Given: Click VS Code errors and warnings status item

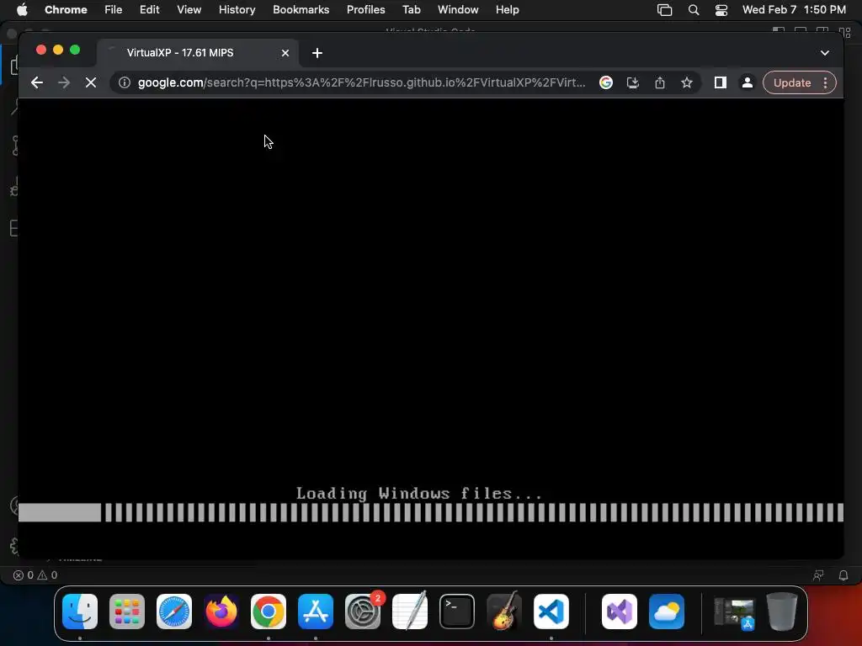Looking at the screenshot, I should 35,575.
